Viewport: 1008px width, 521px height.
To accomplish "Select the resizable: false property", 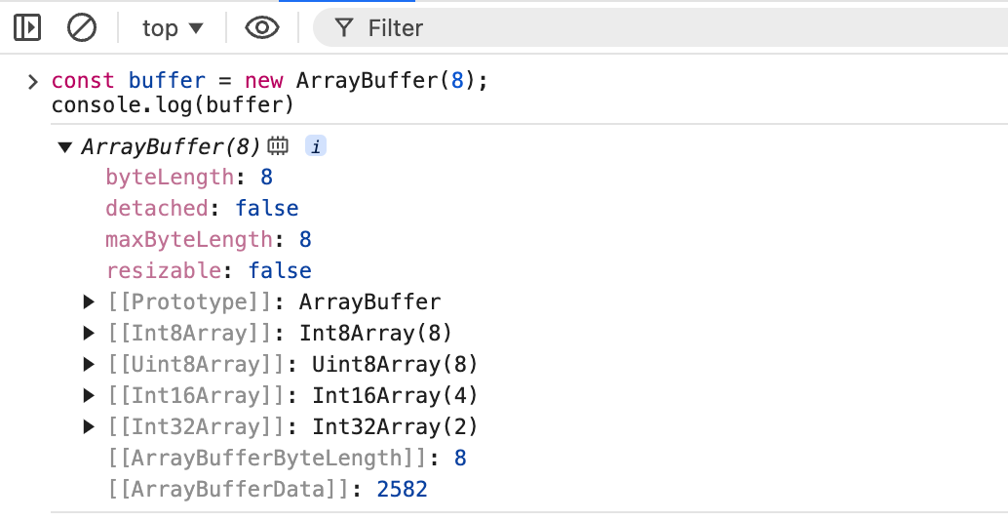I will click(209, 270).
